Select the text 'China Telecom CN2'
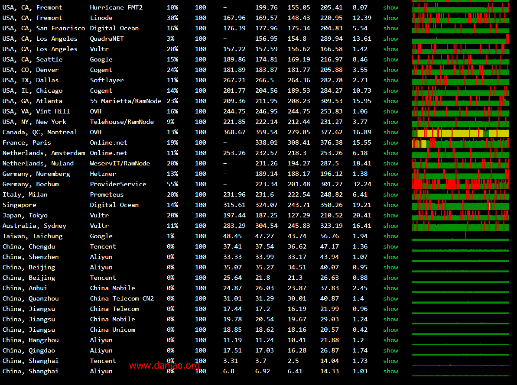Screen dimensions: 517x385 pyautogui.click(x=122, y=299)
